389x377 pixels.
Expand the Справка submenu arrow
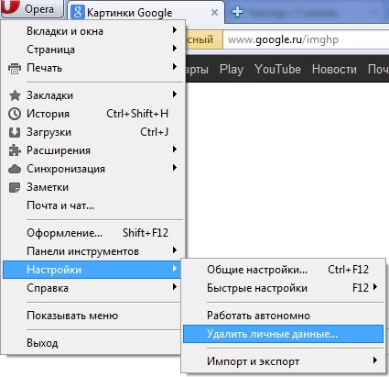tap(175, 287)
